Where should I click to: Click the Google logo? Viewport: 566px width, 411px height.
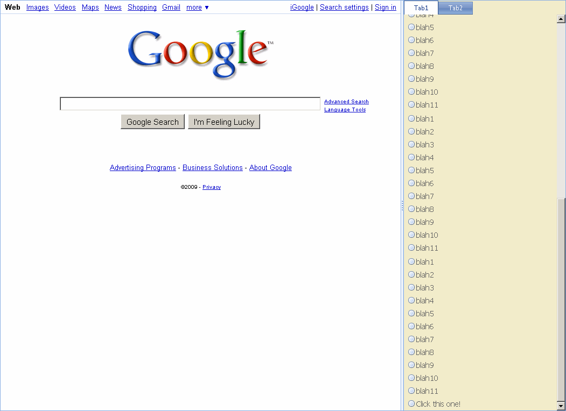point(200,54)
